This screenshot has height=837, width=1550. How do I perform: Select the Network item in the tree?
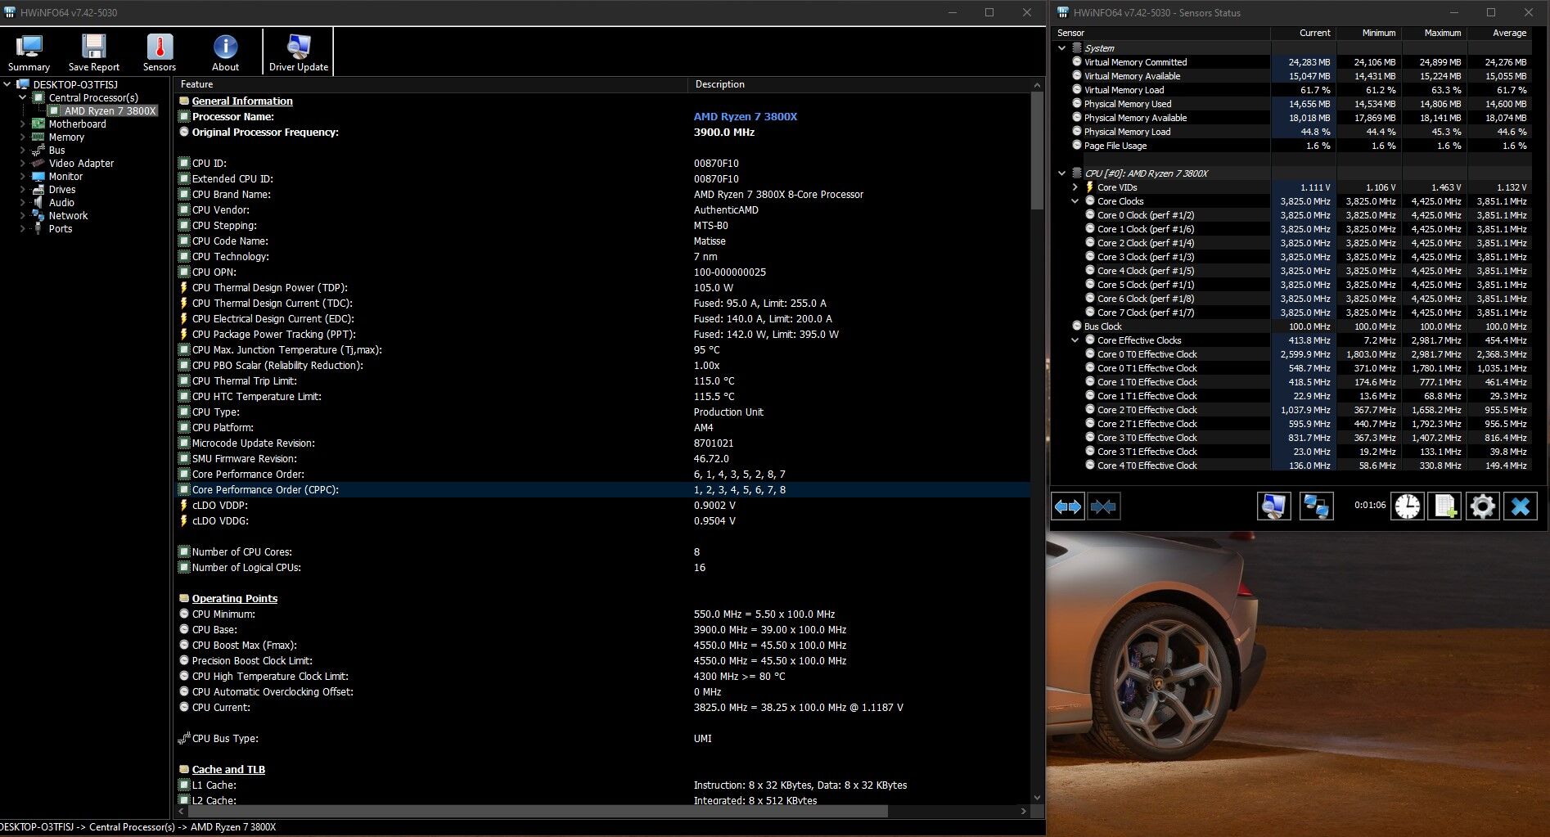pyautogui.click(x=68, y=216)
